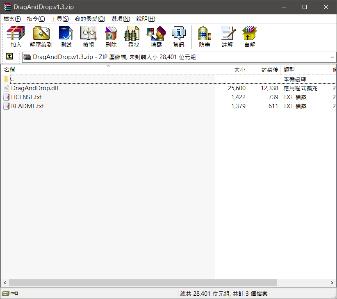The height and width of the screenshot is (299, 337).
Task: Click the 解壓縮到 (Extract To) icon
Action: point(41,37)
